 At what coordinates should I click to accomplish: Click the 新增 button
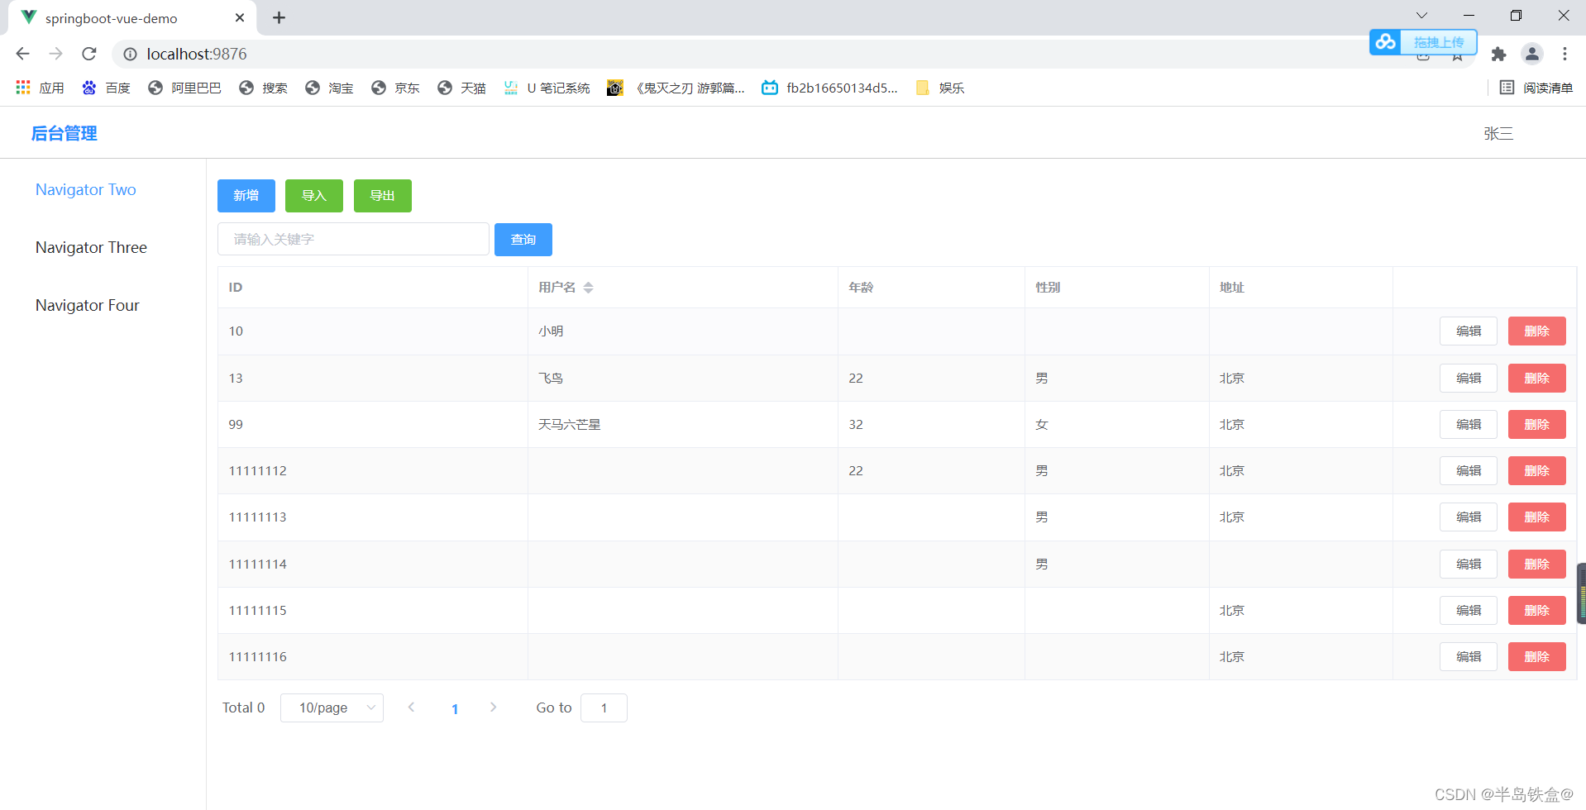(x=246, y=196)
